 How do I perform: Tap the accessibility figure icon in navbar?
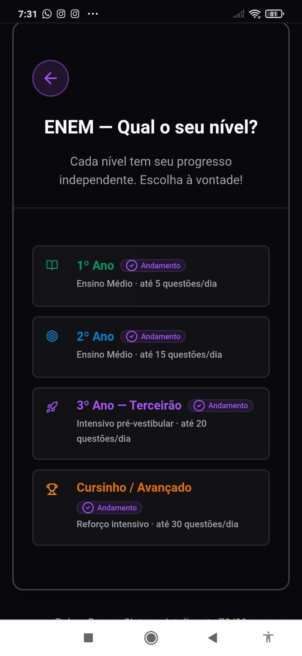click(268, 637)
